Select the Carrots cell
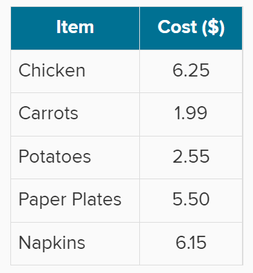The height and width of the screenshot is (273, 253). (x=75, y=114)
